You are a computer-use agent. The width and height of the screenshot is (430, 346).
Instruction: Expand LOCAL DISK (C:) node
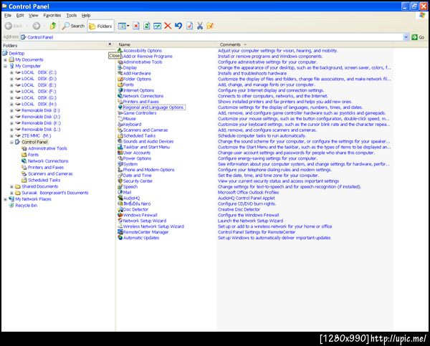pyautogui.click(x=11, y=72)
